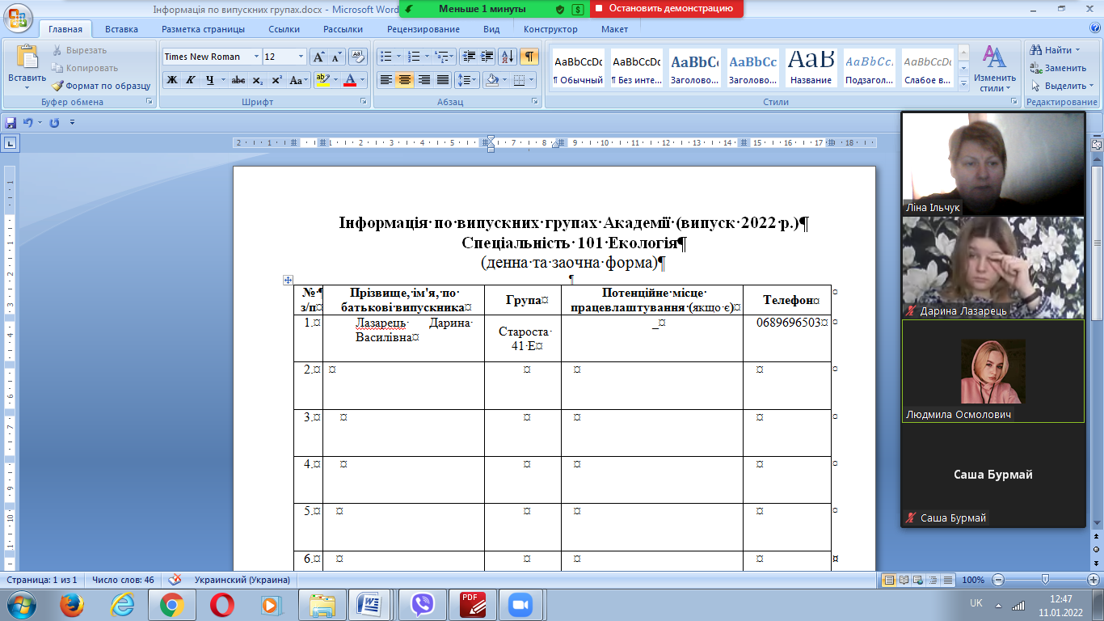Toggle bold formatting (Ж)
The width and height of the screenshot is (1104, 621).
pos(171,80)
